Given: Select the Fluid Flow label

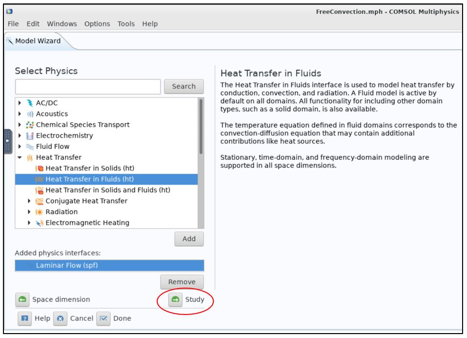Looking at the screenshot, I should (53, 147).
